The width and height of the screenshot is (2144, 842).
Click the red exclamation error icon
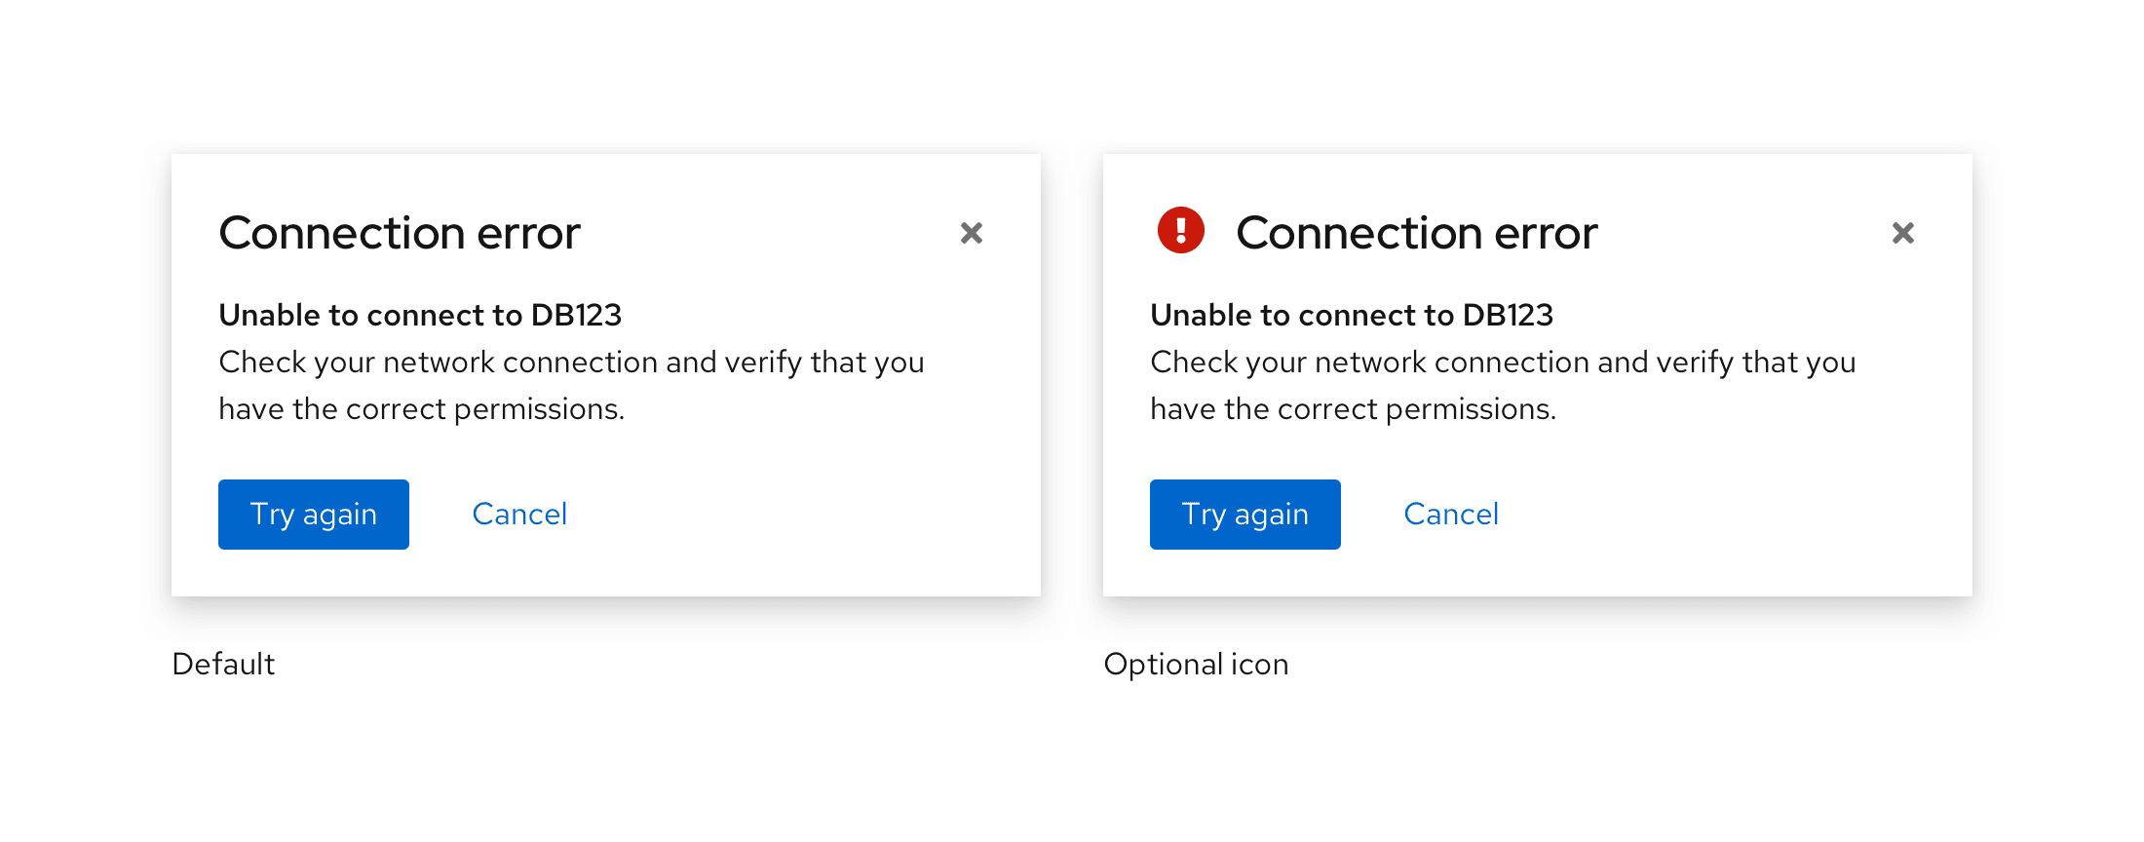pyautogui.click(x=1181, y=231)
